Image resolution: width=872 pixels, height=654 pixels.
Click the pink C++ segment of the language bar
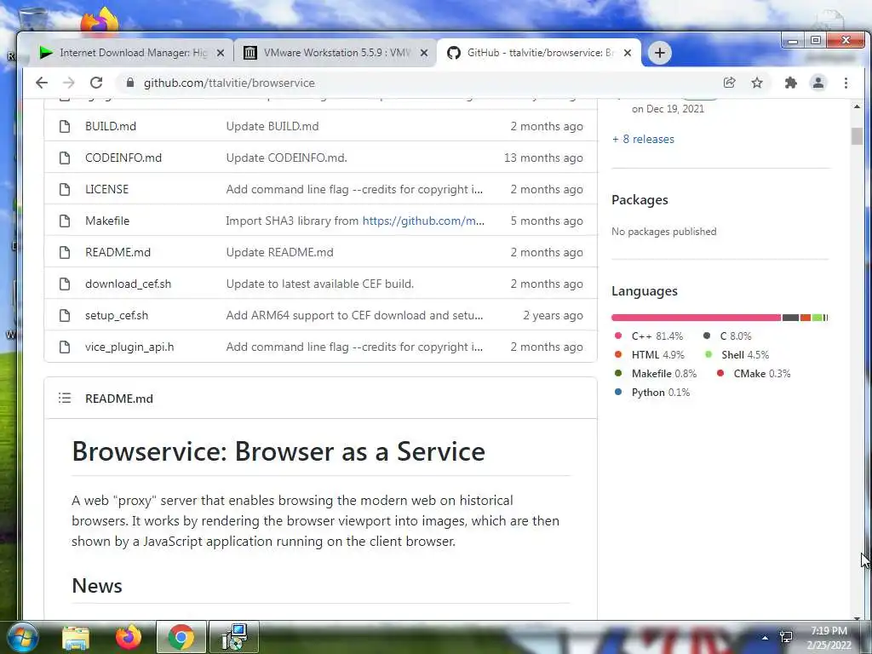point(697,318)
